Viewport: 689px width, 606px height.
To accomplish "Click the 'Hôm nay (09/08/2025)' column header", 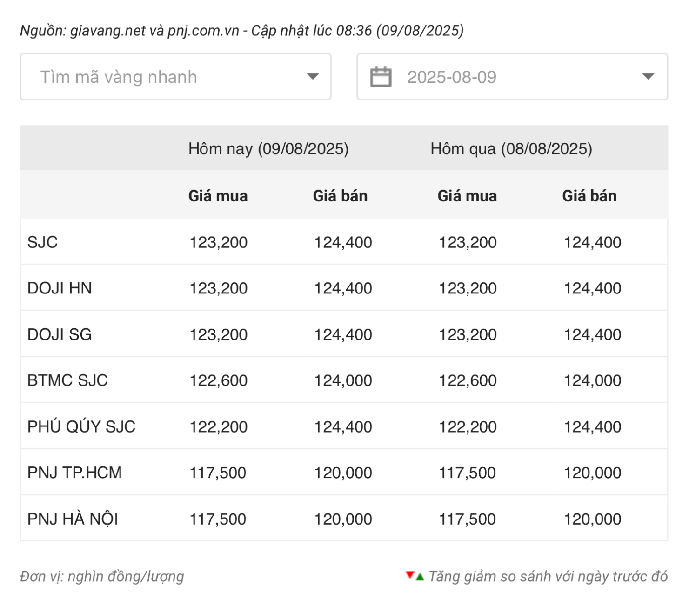I will 268,149.
